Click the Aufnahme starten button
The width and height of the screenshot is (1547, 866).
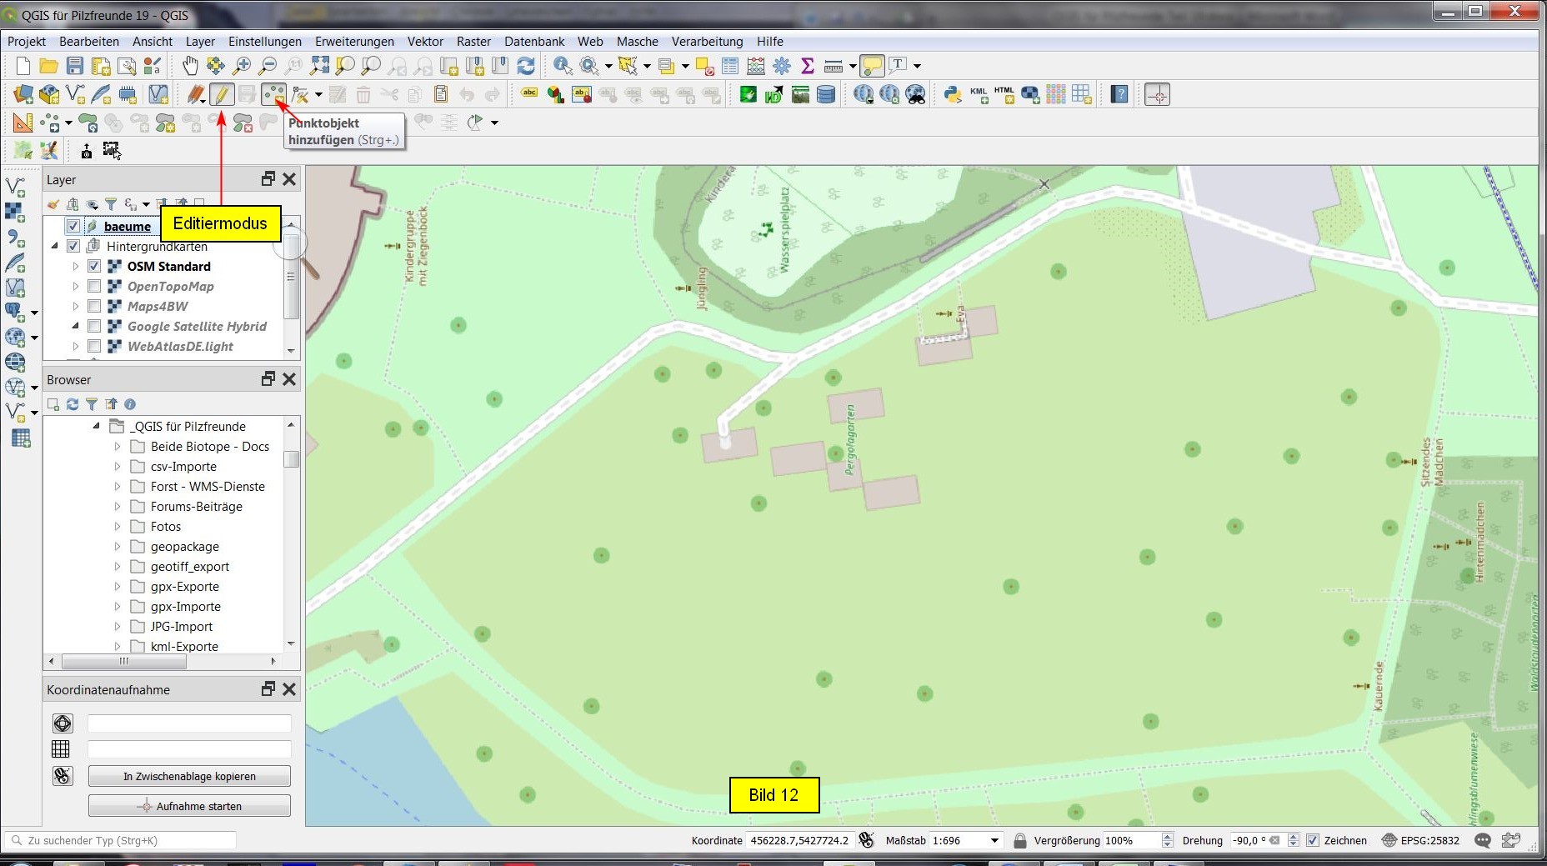pyautogui.click(x=189, y=806)
